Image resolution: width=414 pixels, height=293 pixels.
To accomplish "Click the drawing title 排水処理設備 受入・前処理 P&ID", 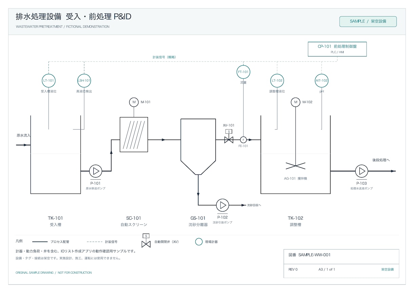I will 73,17.
